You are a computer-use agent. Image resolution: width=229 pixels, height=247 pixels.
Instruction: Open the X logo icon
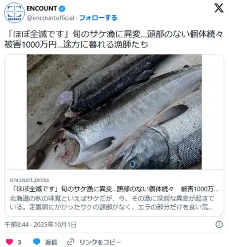point(219,8)
